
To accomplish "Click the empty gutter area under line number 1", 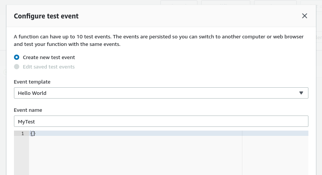I will (22, 155).
